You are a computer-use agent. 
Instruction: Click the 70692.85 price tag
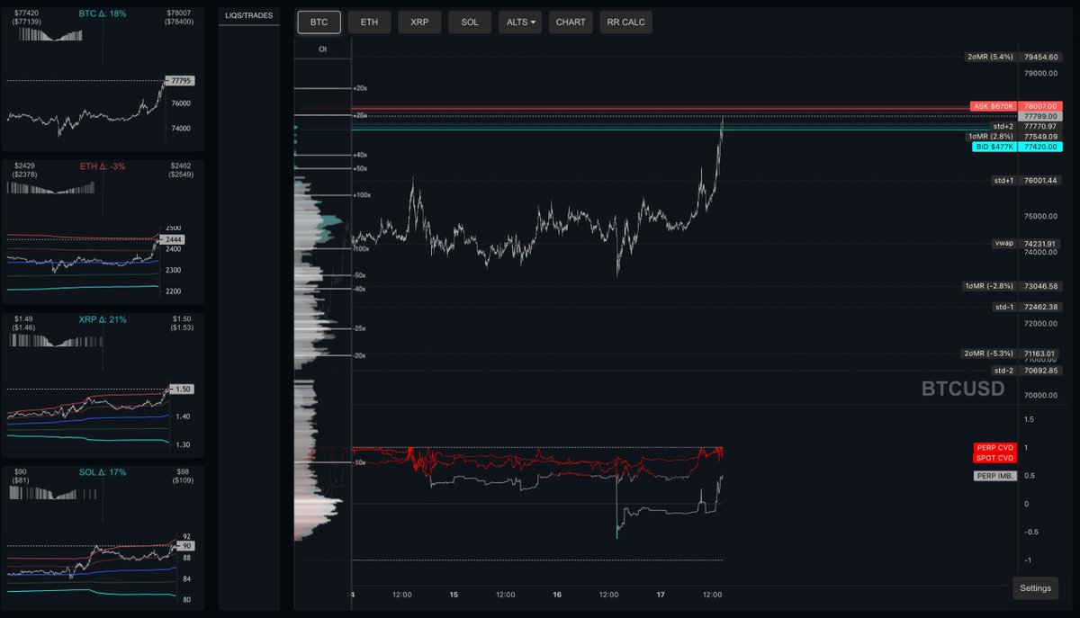click(1041, 371)
